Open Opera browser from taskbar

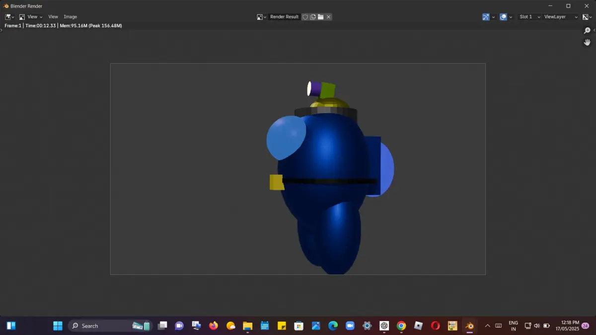pos(435,326)
